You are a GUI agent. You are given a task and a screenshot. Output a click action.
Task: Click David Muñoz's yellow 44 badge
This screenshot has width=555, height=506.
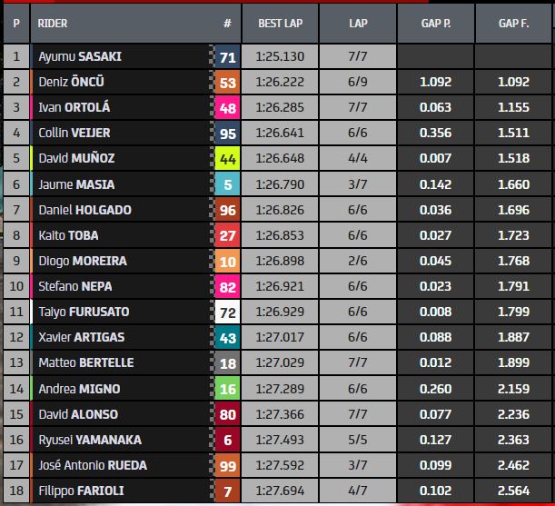(227, 159)
